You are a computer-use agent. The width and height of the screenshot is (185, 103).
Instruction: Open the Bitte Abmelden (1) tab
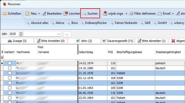click(151, 41)
